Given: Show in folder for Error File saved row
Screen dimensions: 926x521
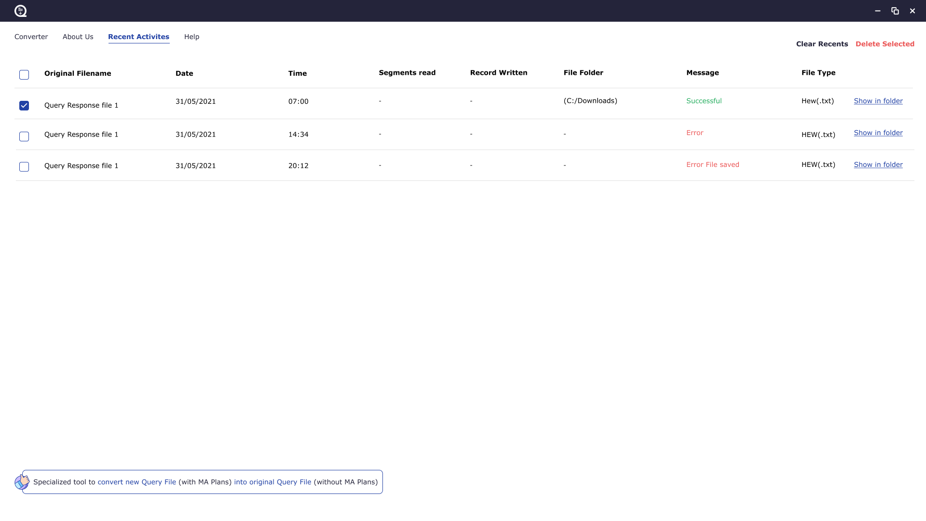Looking at the screenshot, I should (x=878, y=165).
